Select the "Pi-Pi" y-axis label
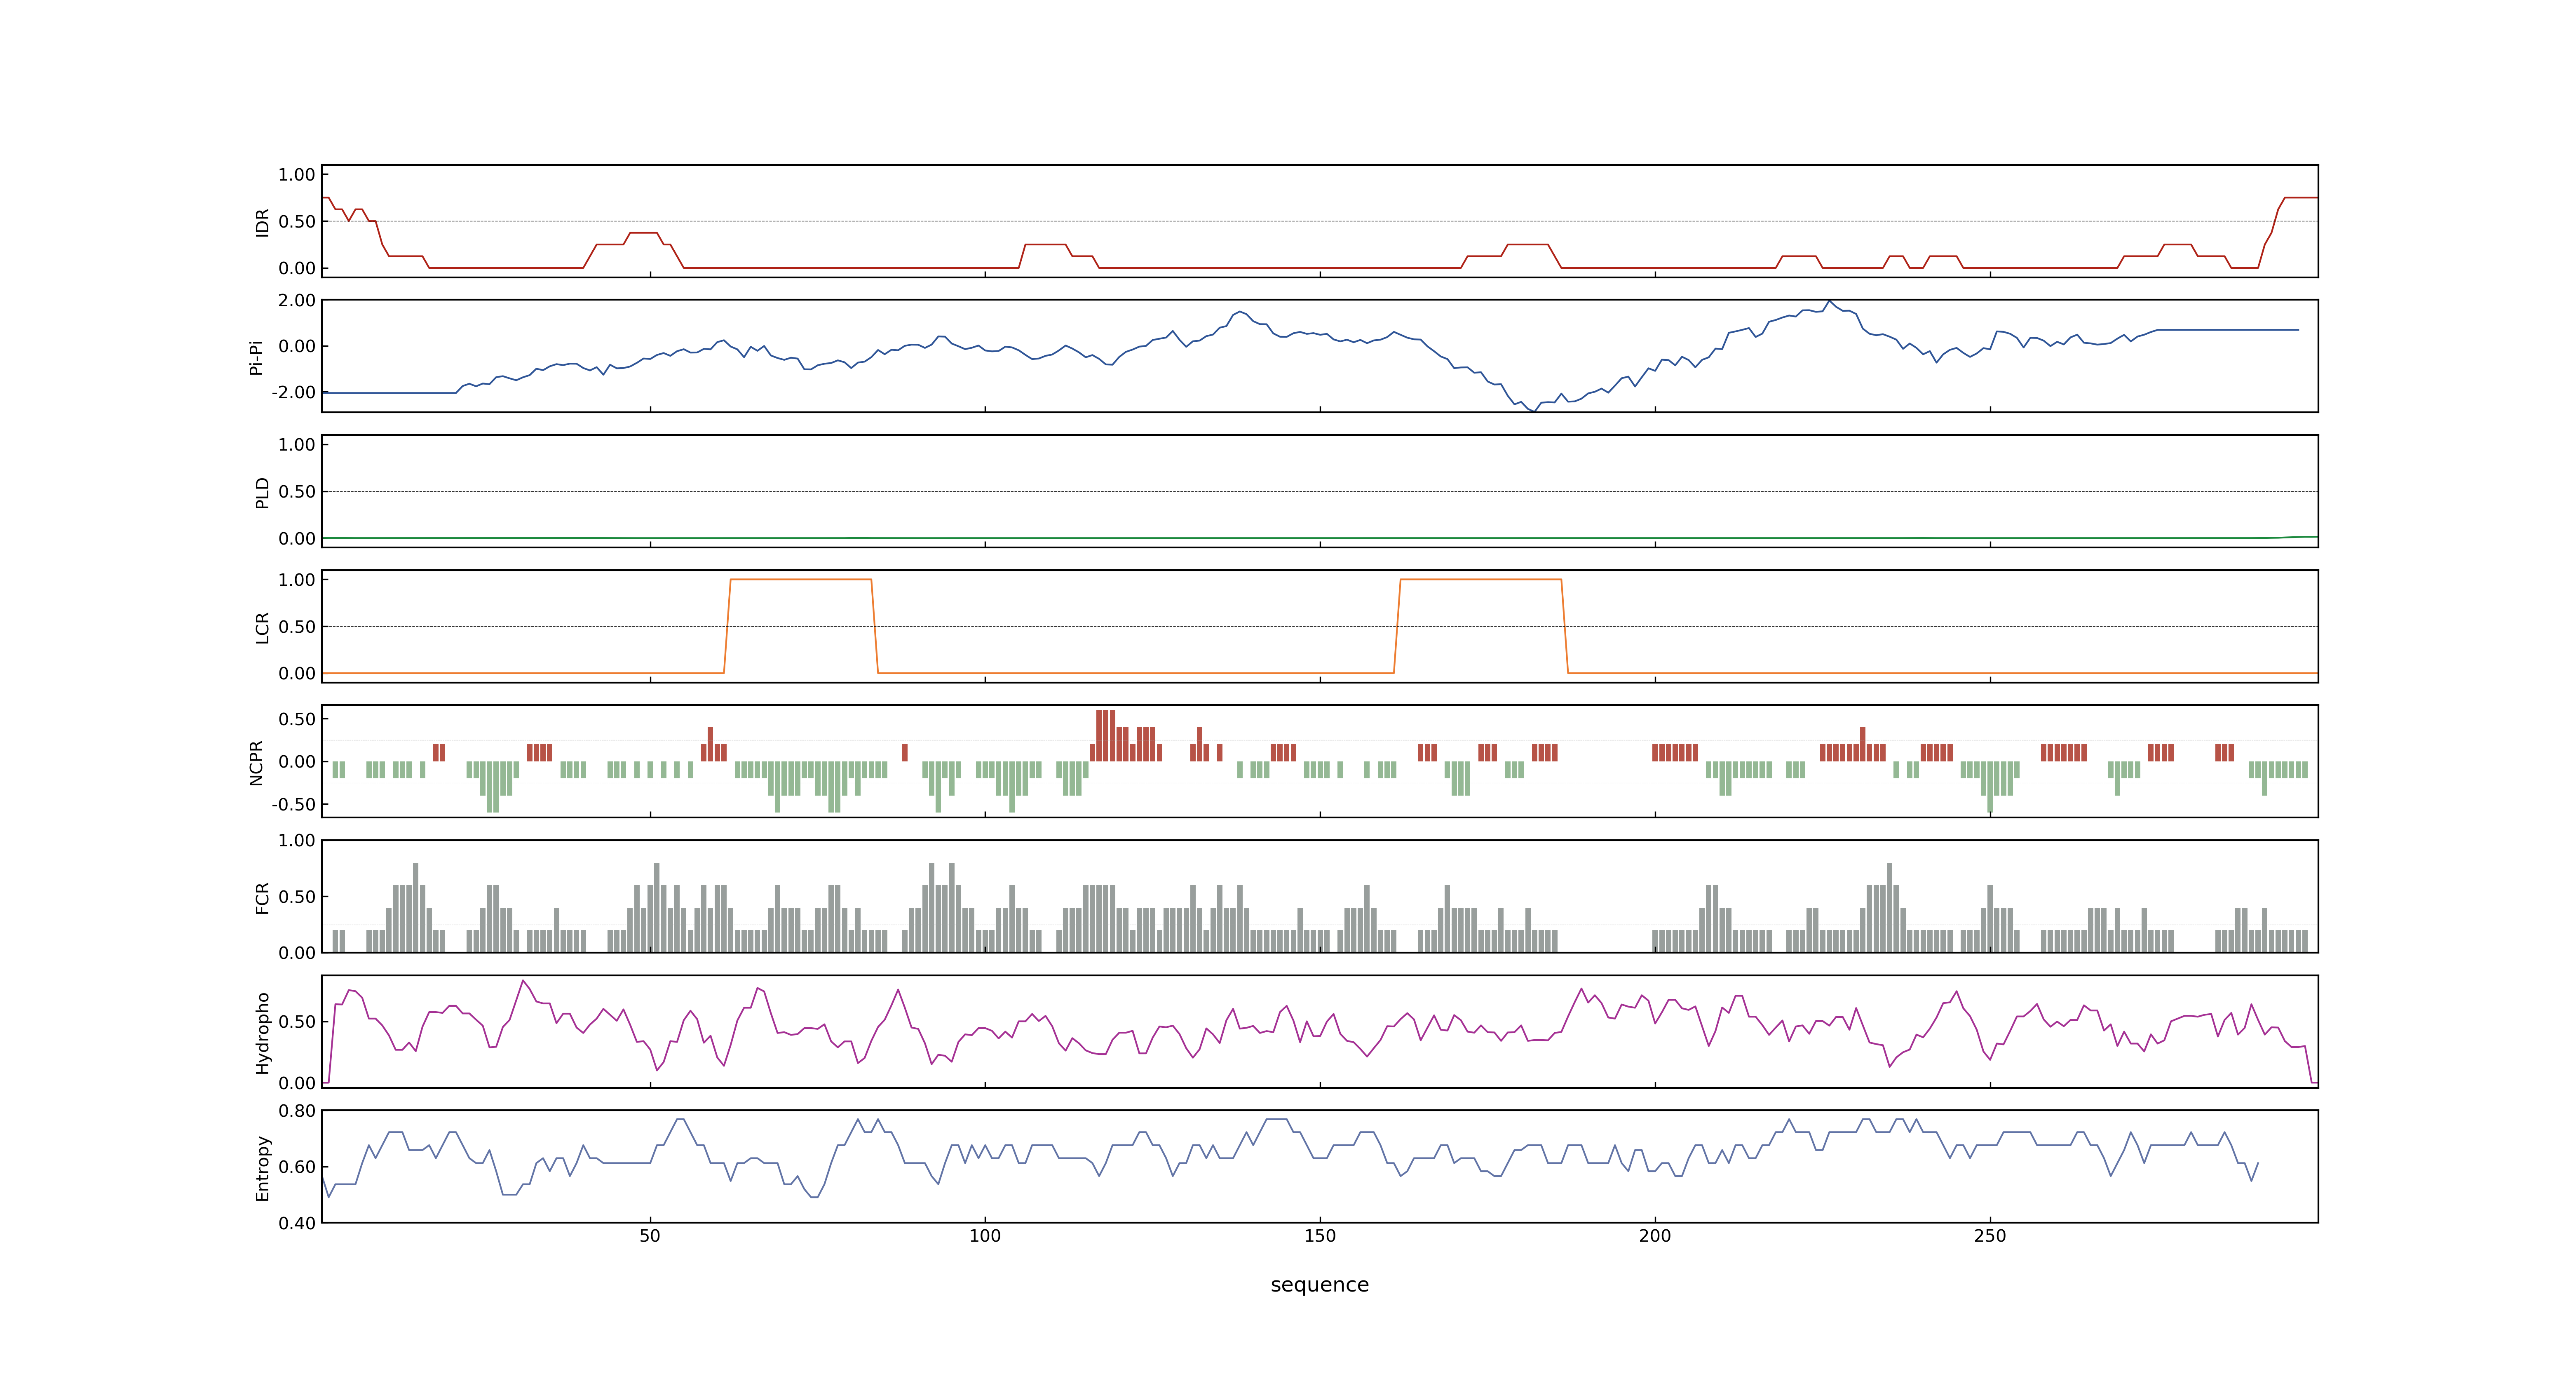This screenshot has height=1374, width=2576. tap(256, 357)
